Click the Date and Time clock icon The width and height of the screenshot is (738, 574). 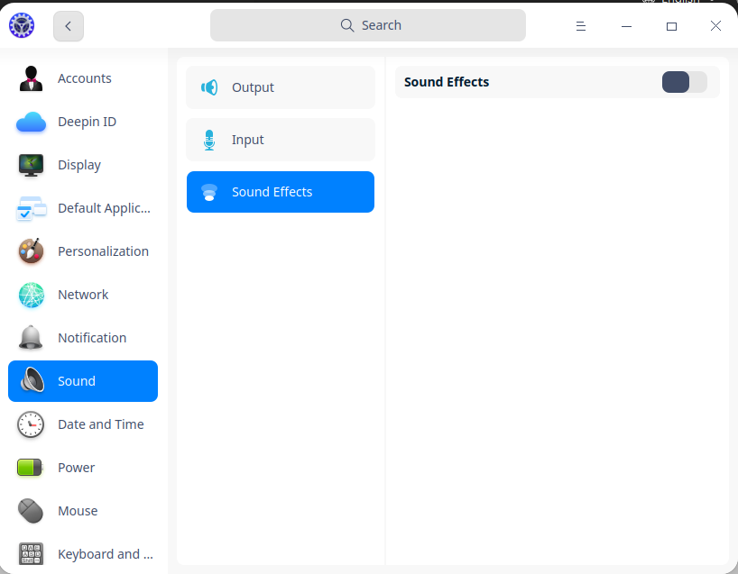[x=31, y=424]
